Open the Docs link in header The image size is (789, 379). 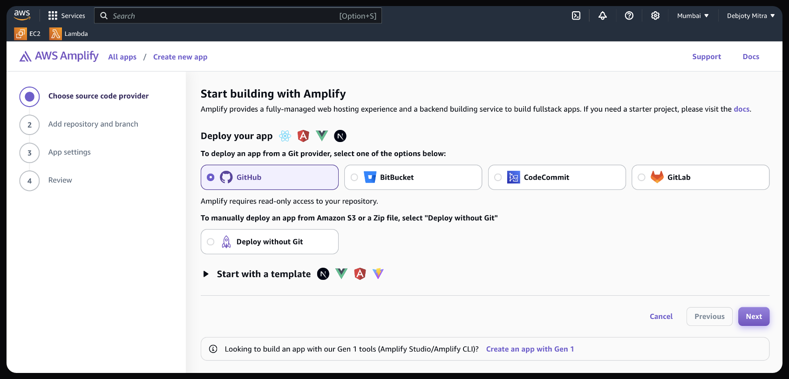tap(751, 56)
